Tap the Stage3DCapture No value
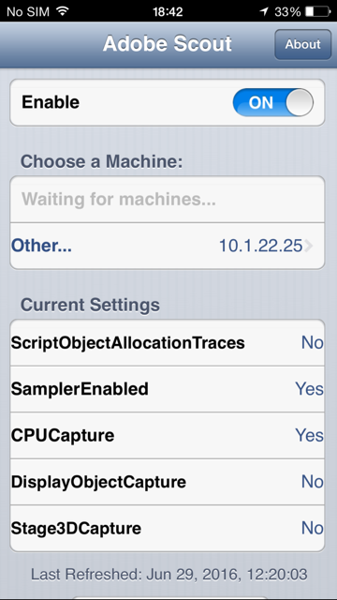This screenshot has height=600, width=337. click(x=312, y=529)
